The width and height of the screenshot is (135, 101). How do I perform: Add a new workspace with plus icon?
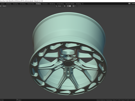tap(83, 4)
